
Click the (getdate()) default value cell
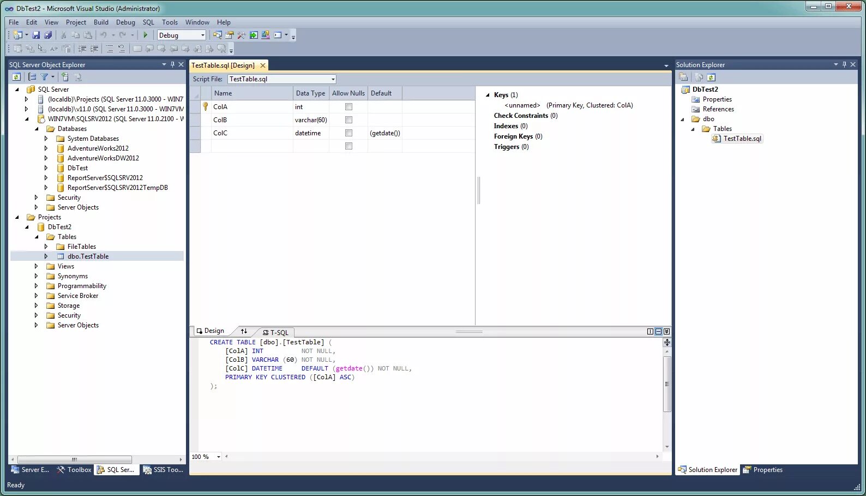[x=385, y=133]
